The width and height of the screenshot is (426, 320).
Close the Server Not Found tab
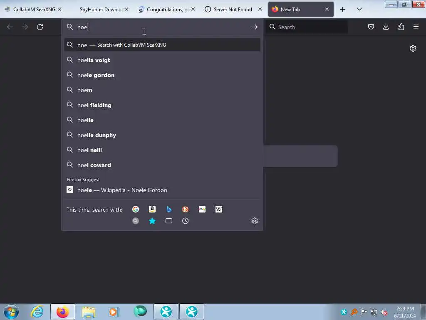click(260, 9)
